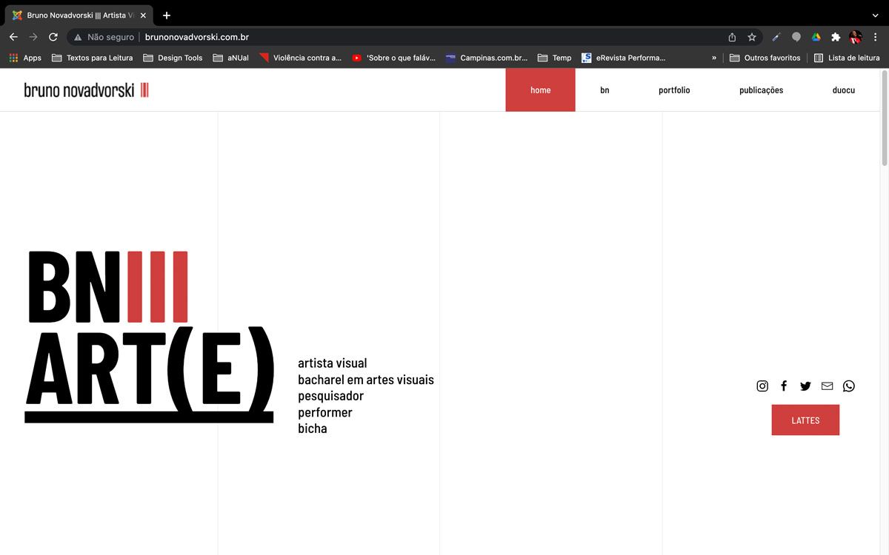Open the Chrome extensions puzzle icon

[836, 37]
